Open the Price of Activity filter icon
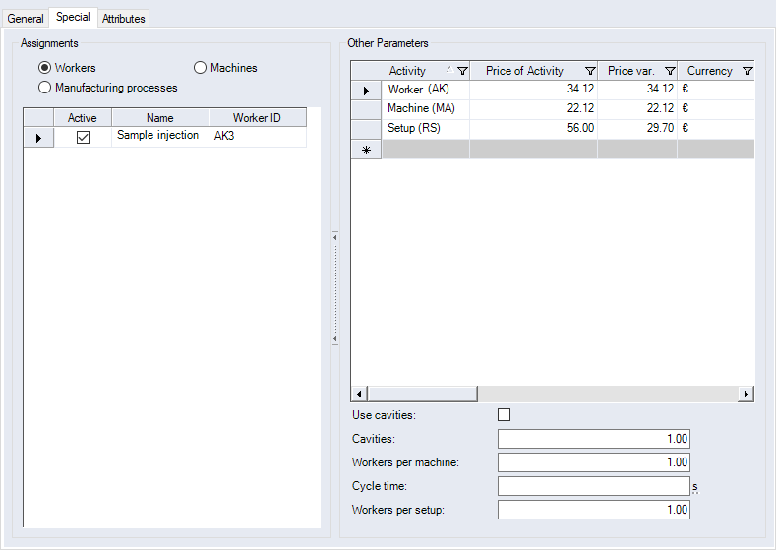This screenshot has height=550, width=776. point(590,71)
